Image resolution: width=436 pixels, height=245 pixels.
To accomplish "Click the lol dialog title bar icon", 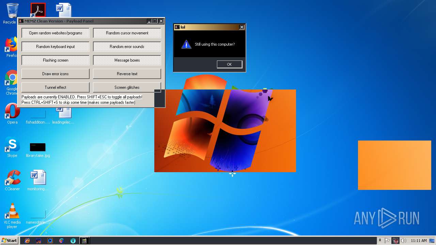I will pos(177,27).
